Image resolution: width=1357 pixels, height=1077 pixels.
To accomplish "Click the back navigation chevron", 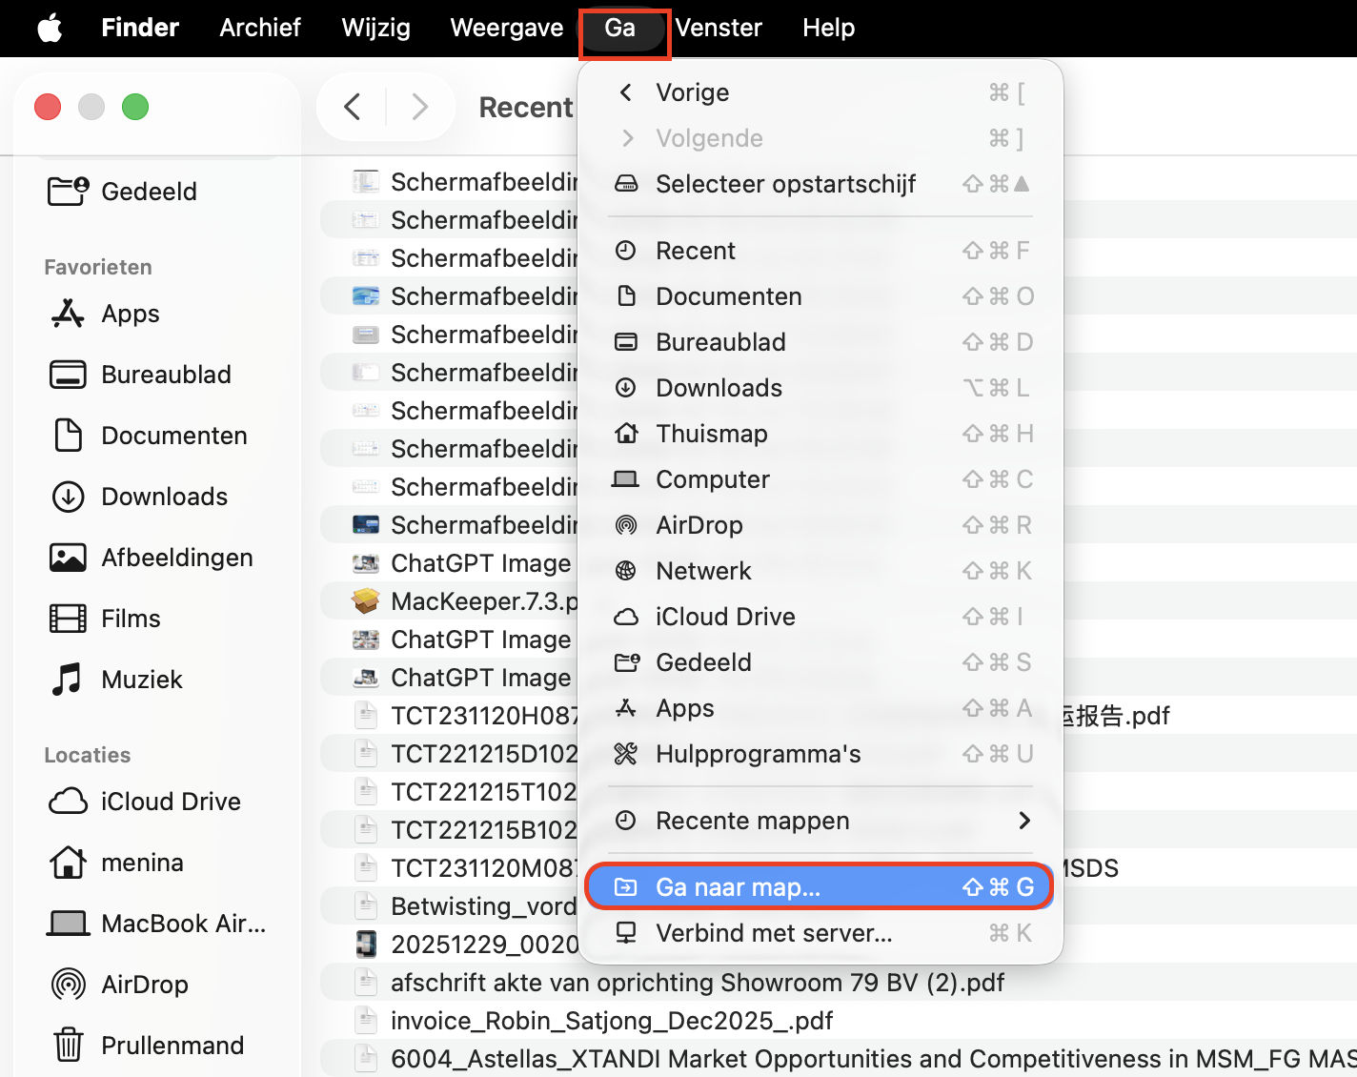I will click(352, 107).
